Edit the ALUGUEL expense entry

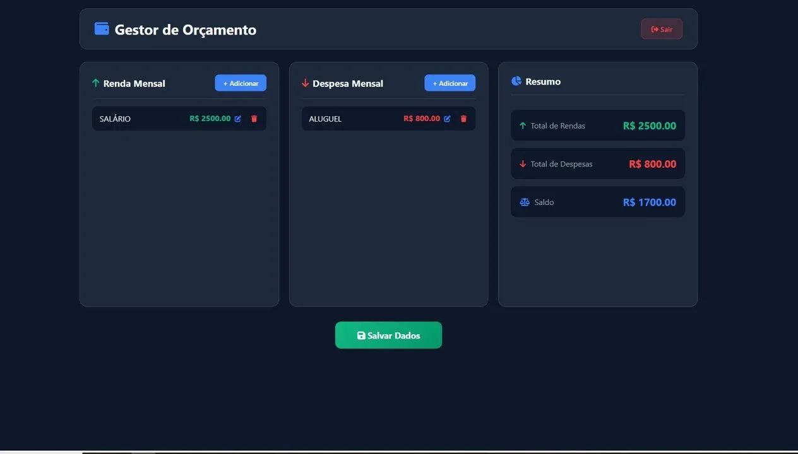pos(447,119)
